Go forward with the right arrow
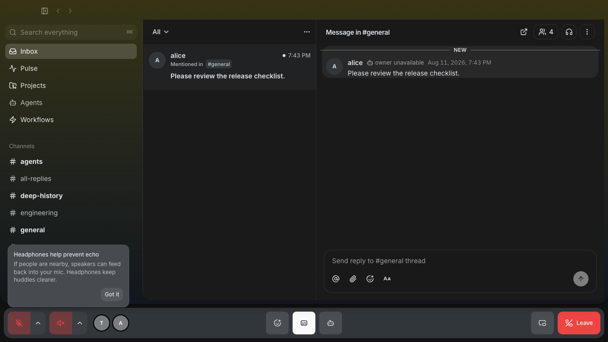Screen dimensions: 608x342 click(x=70, y=11)
